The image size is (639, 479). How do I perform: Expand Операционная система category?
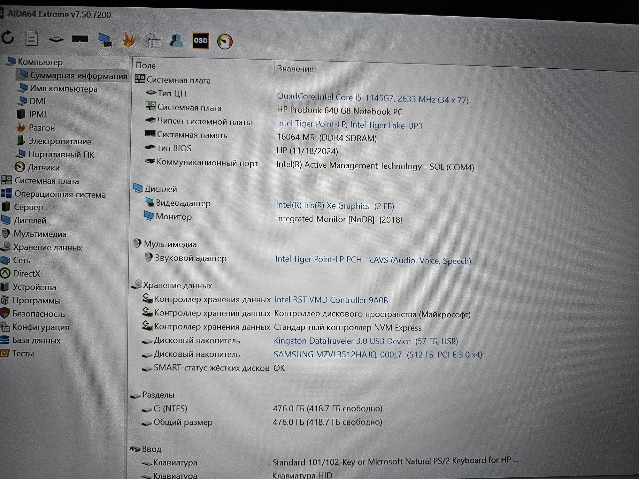[x=60, y=194]
